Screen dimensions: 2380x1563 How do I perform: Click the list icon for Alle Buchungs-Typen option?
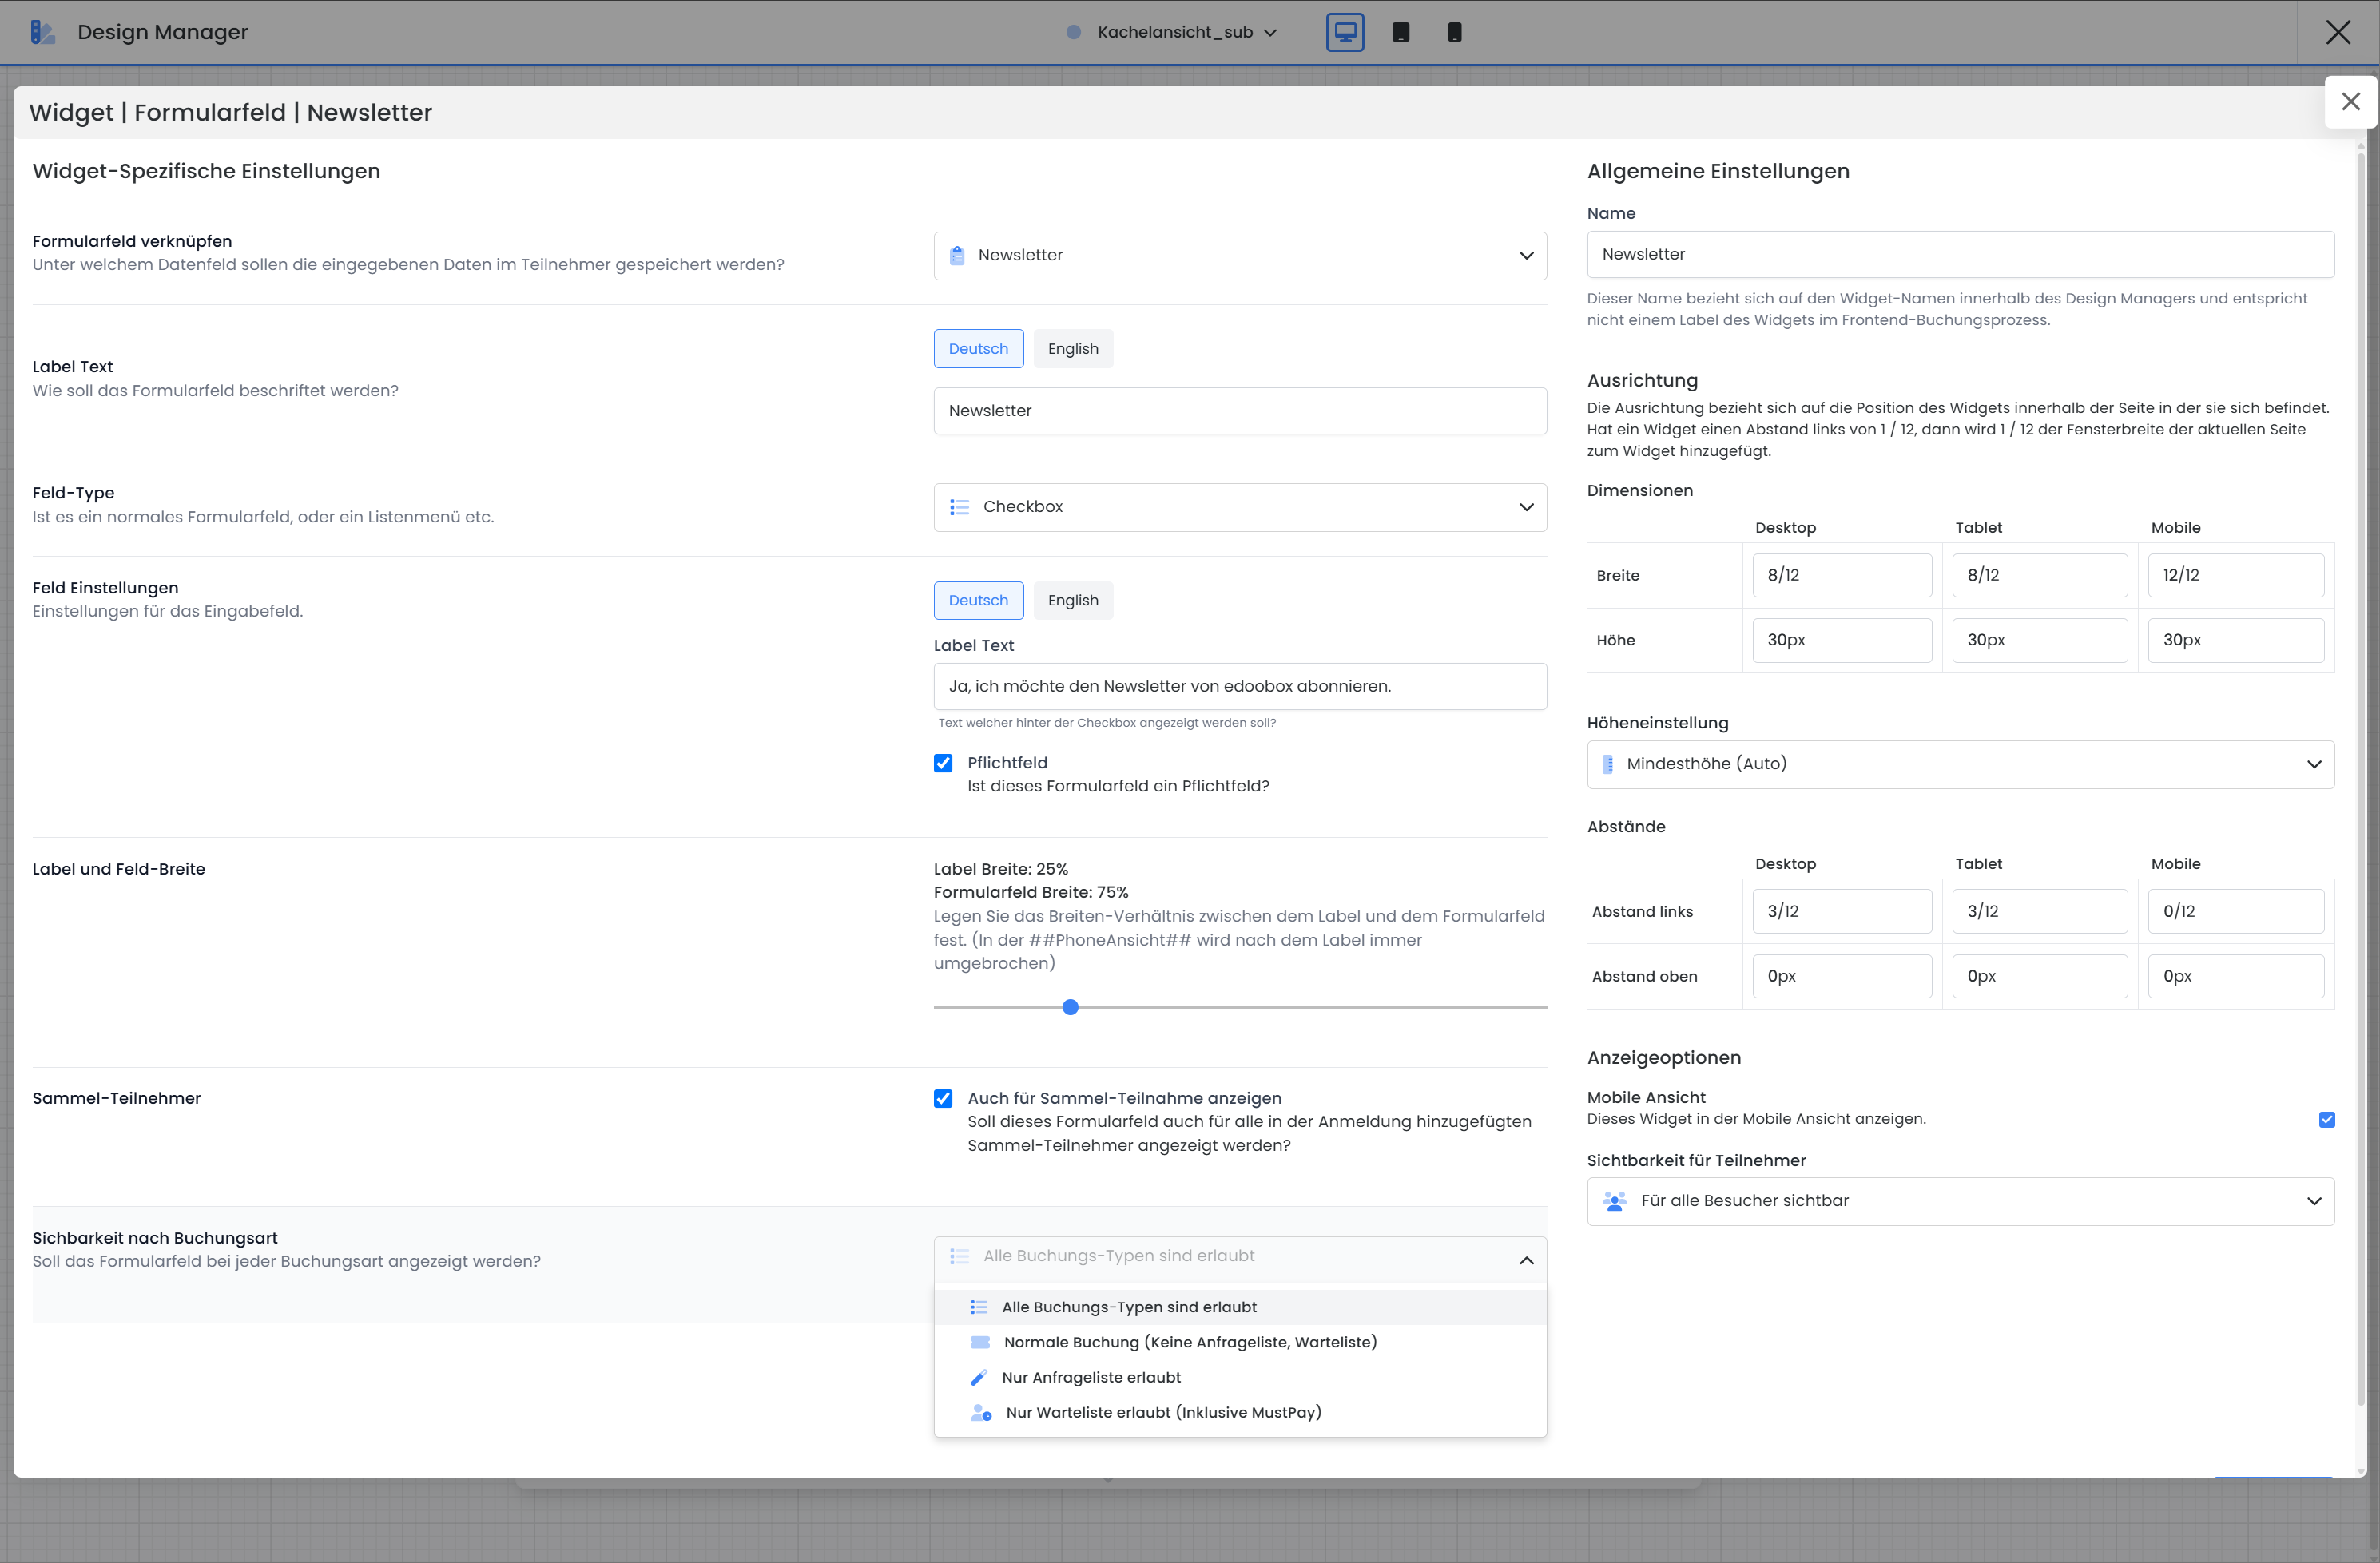click(x=979, y=1307)
